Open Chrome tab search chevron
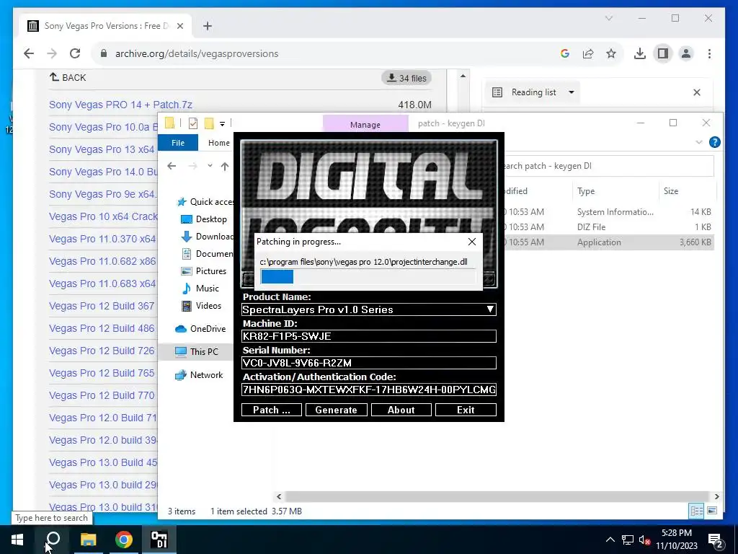 coord(609,18)
